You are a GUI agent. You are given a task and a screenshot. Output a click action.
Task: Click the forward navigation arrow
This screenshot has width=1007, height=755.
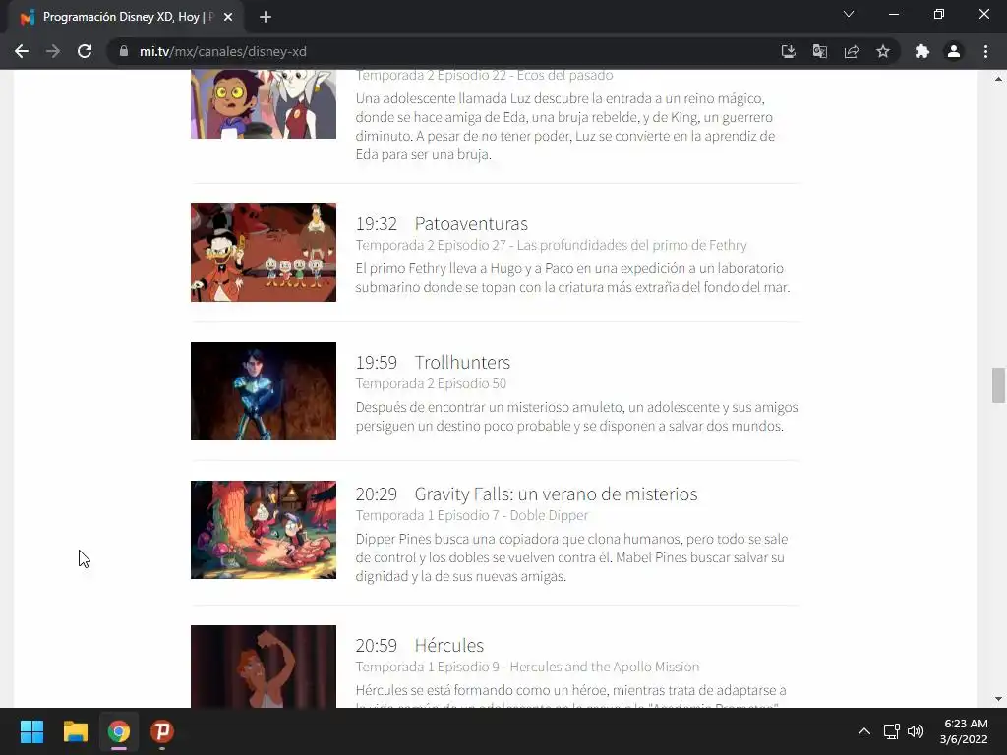coord(53,51)
